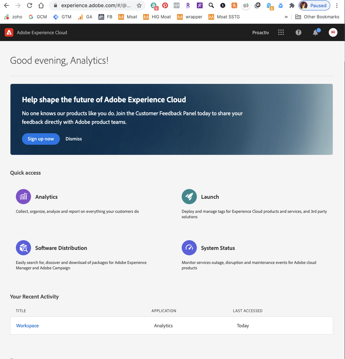This screenshot has width=345, height=359.
Task: Open the Proactiv organization switcher
Action: pyautogui.click(x=261, y=32)
